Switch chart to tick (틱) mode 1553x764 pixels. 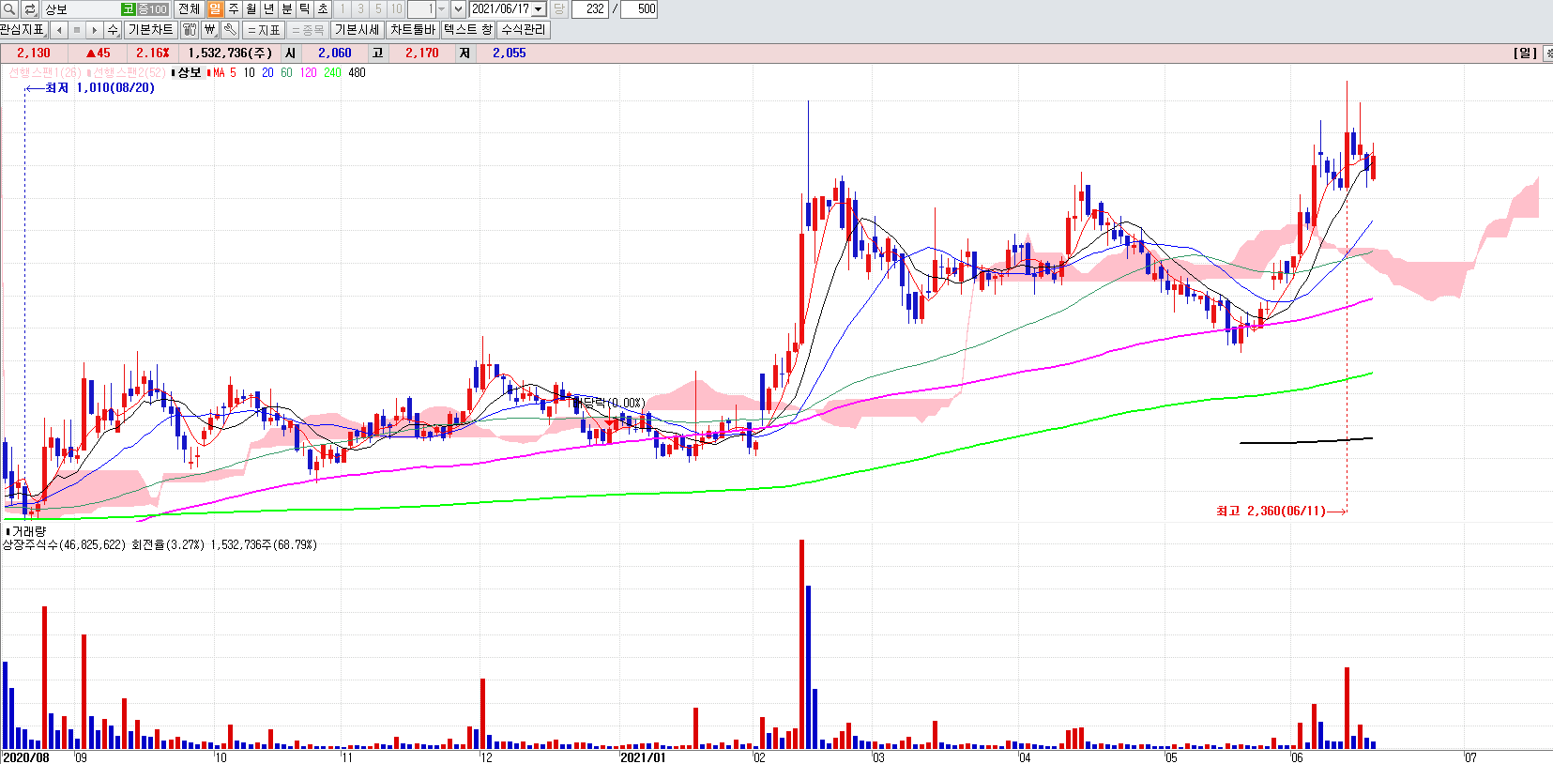(x=305, y=8)
